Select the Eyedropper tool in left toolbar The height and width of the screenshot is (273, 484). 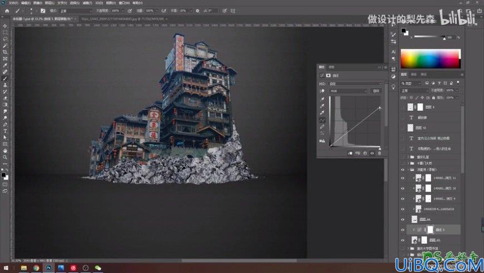click(5, 65)
